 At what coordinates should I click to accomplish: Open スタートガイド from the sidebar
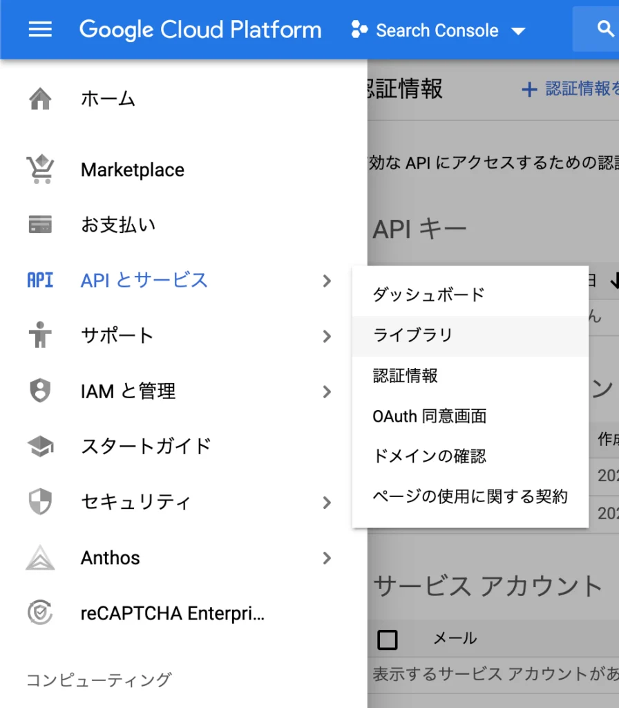(x=146, y=446)
